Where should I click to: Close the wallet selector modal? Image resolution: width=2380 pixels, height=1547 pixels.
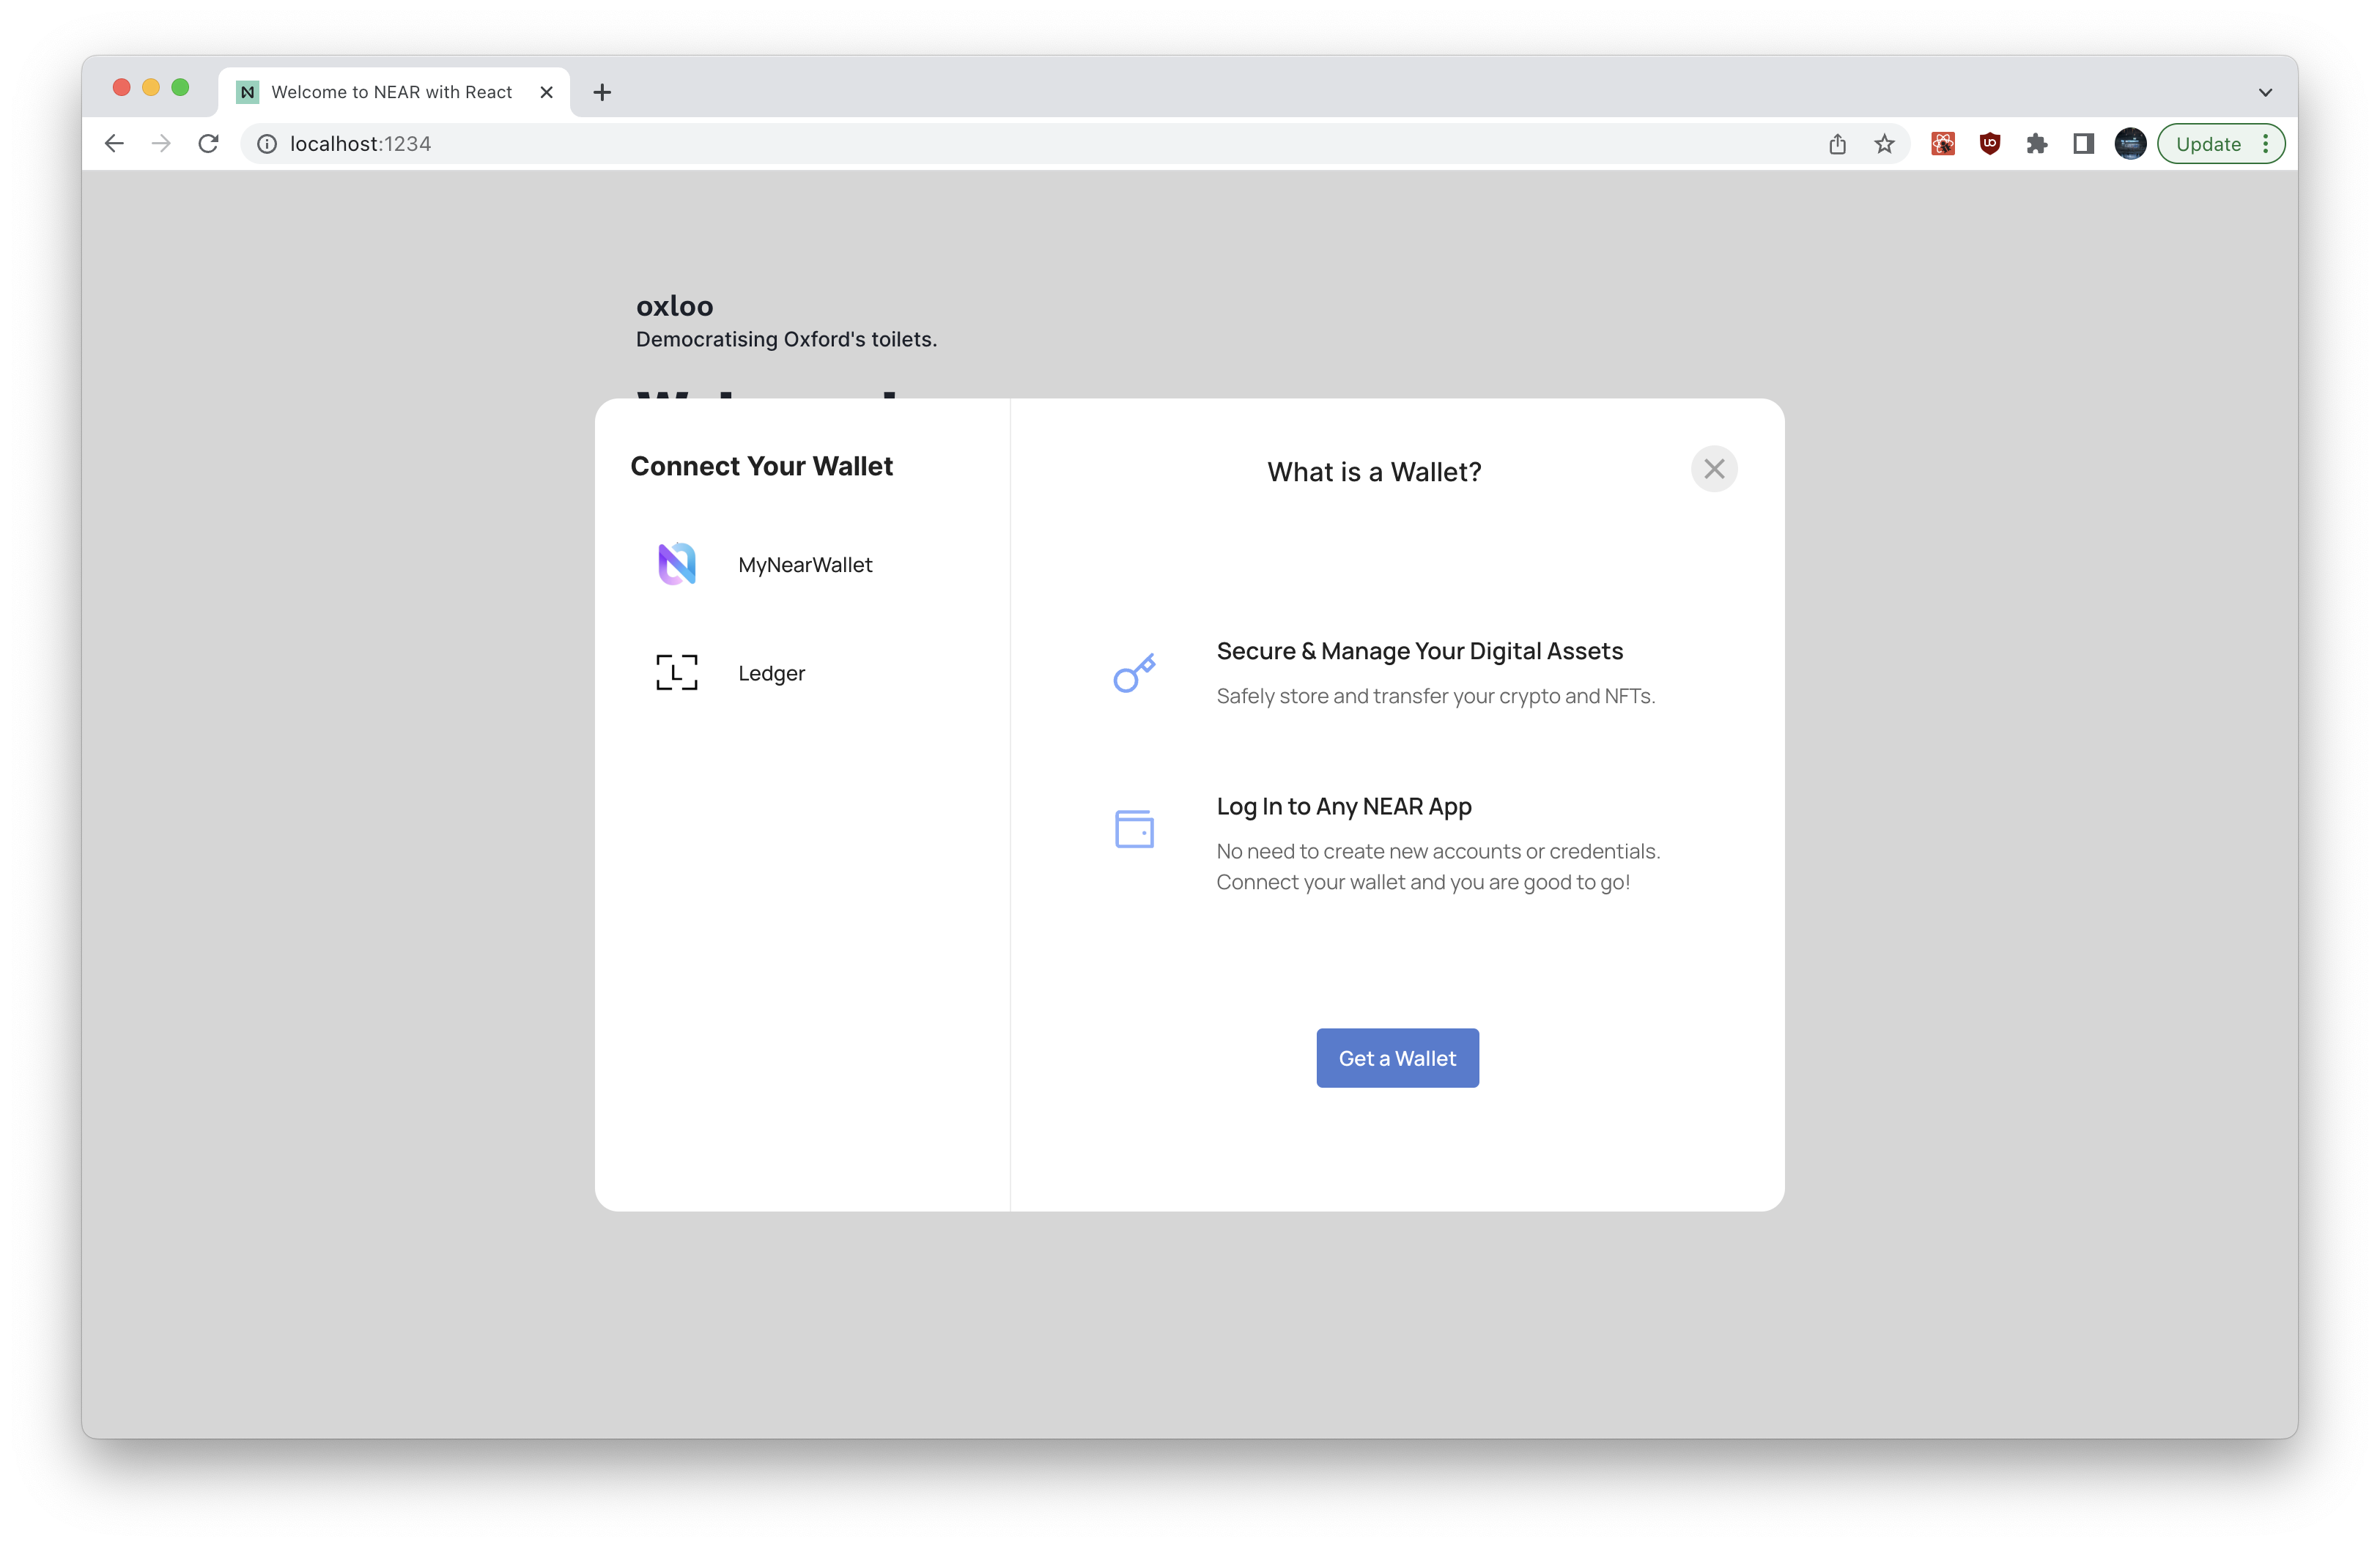point(1713,469)
